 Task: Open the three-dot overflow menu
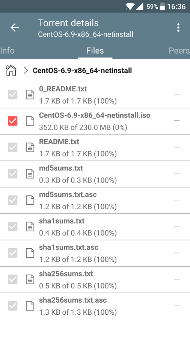click(x=178, y=27)
